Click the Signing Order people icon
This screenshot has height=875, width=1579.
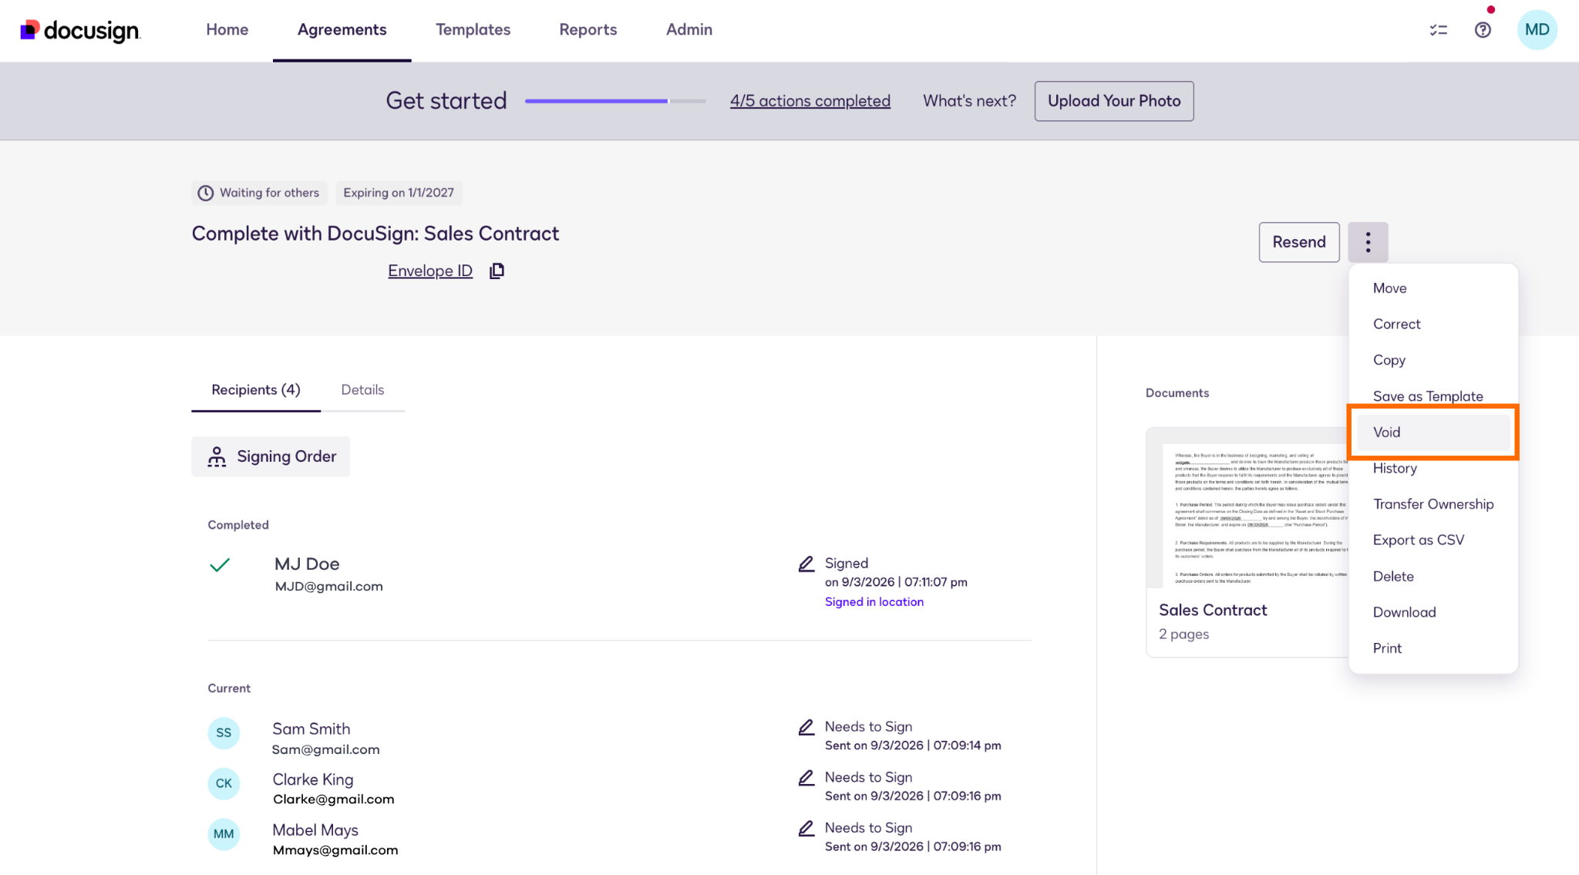217,456
